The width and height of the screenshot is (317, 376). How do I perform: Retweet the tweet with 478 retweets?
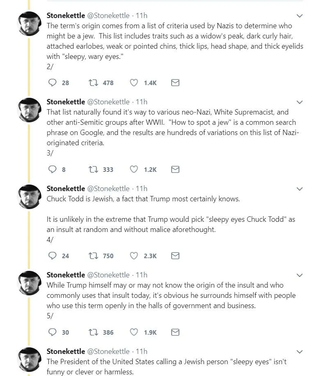93,83
